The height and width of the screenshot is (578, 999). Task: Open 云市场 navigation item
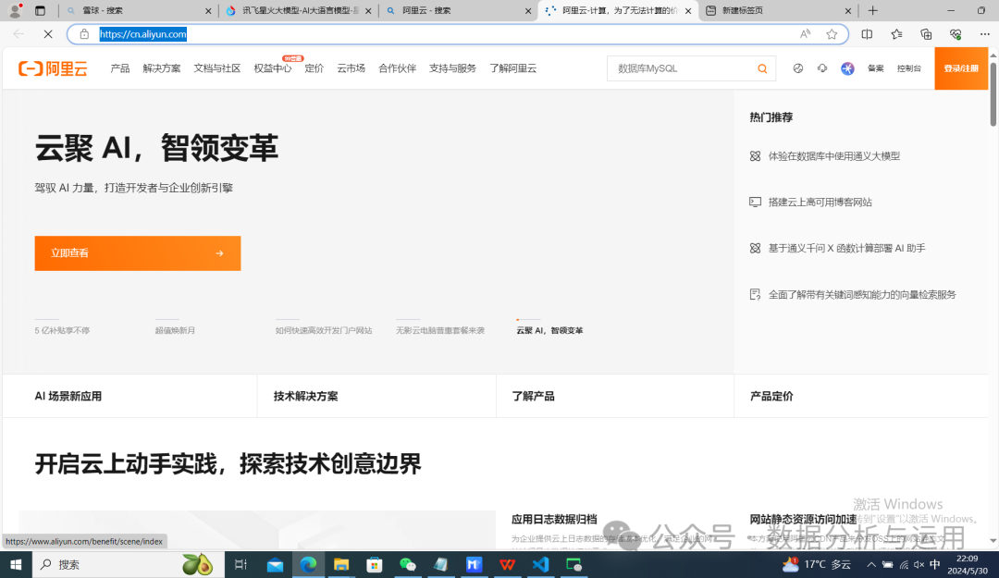point(351,68)
